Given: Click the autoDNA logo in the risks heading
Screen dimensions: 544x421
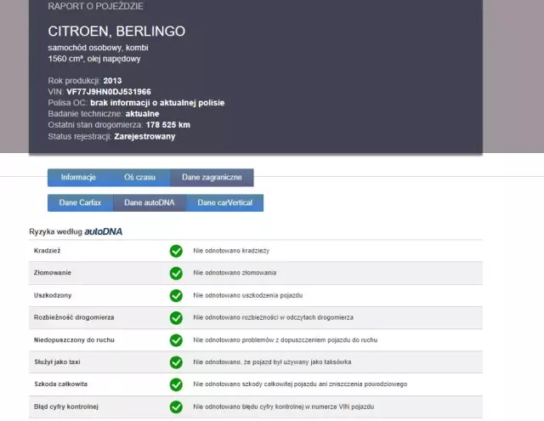Looking at the screenshot, I should [108, 231].
